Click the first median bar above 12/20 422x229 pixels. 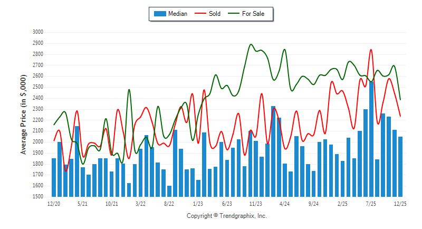pos(54,177)
